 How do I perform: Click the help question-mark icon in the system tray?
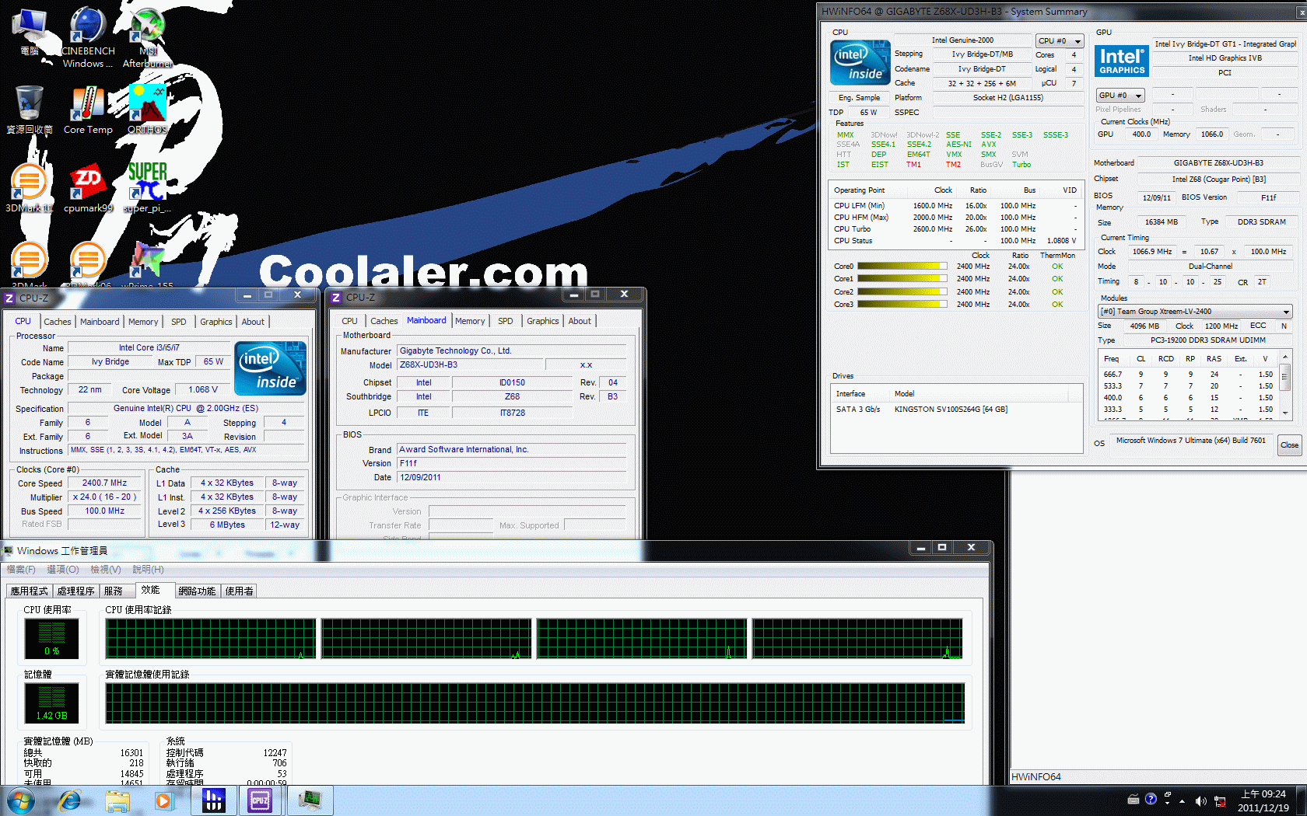tap(1151, 799)
